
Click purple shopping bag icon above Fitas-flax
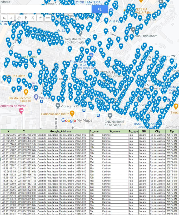(91, 55)
